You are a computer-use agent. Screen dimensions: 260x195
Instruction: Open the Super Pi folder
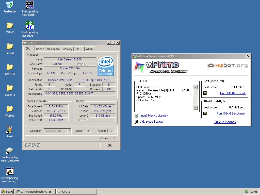10,88
